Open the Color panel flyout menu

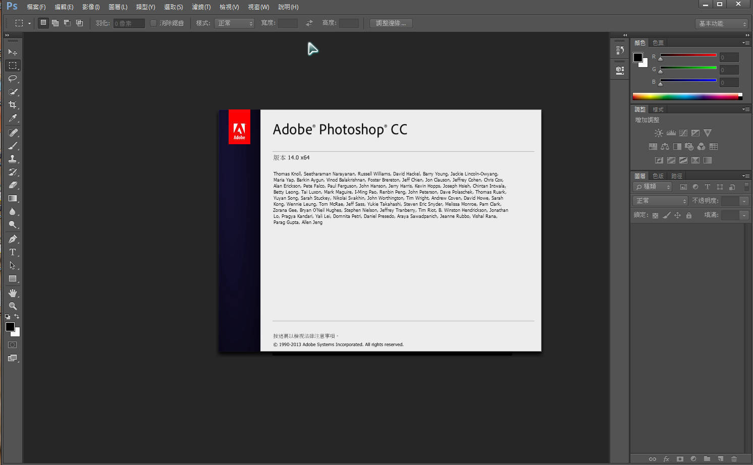click(x=745, y=43)
